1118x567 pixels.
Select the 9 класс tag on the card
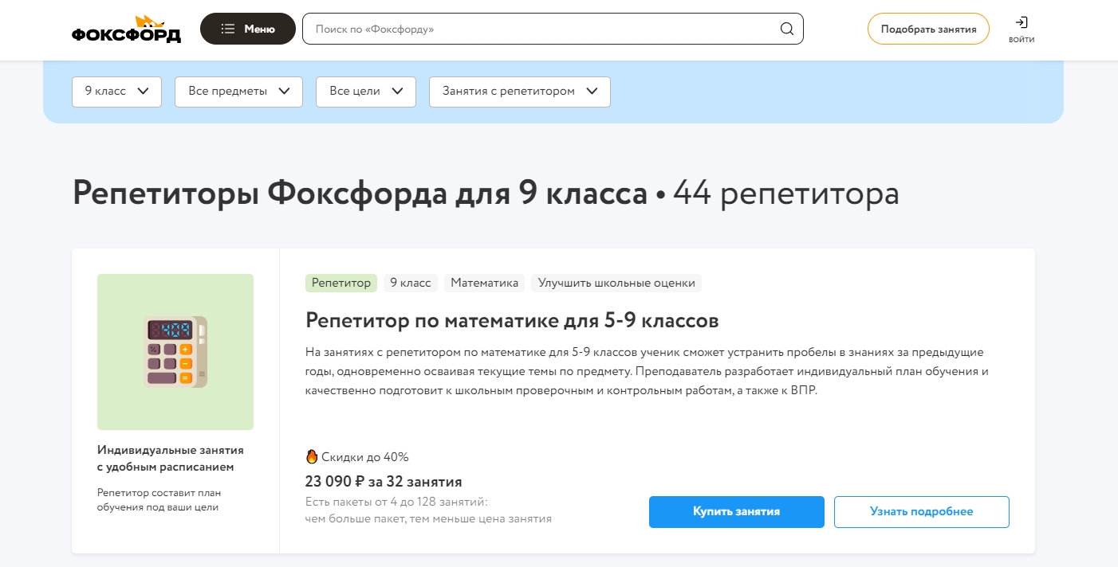click(411, 283)
